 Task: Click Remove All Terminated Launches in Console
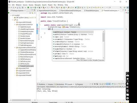point(97,84)
